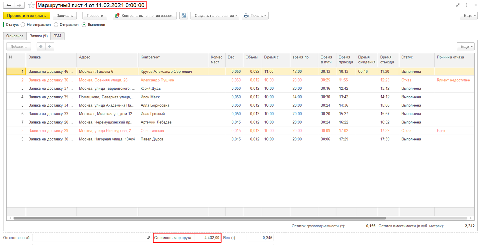The height and width of the screenshot is (245, 478).
Task: Go back with the left arrow button
Action: 9,5
